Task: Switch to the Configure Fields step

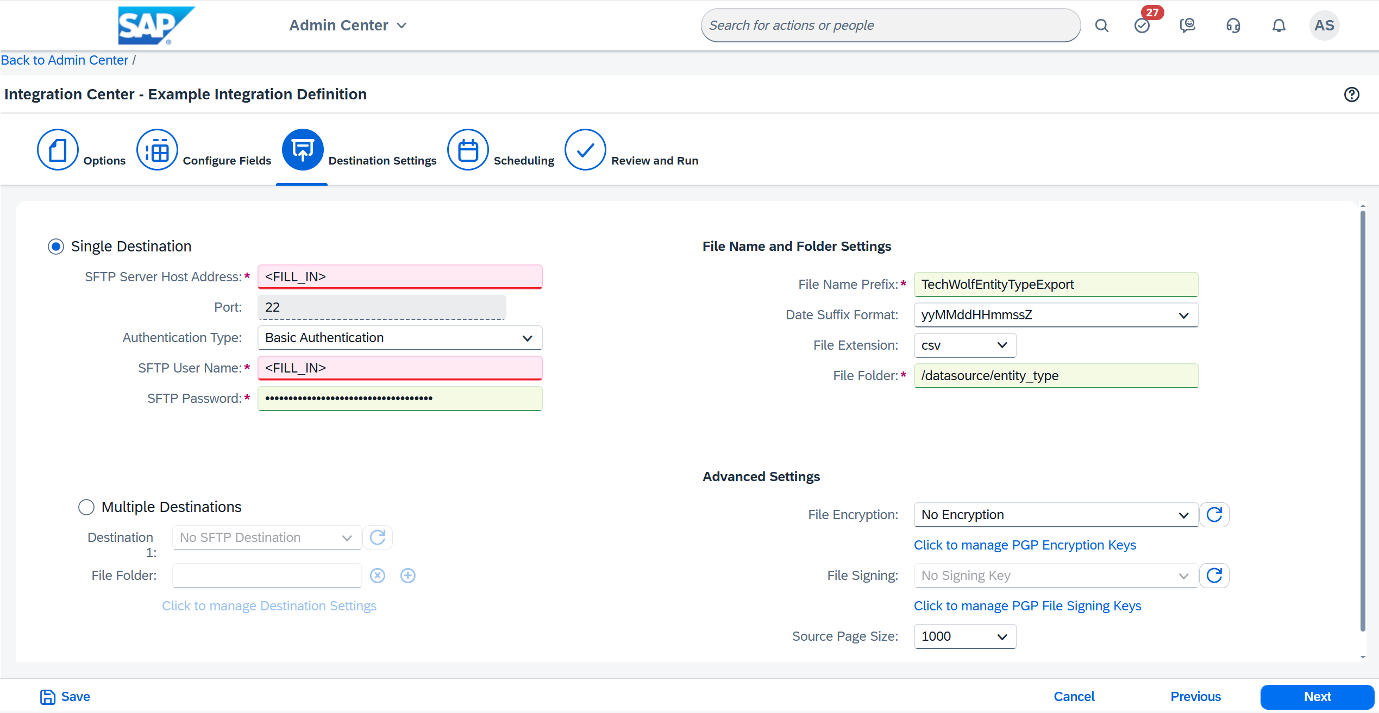Action: coord(157,150)
